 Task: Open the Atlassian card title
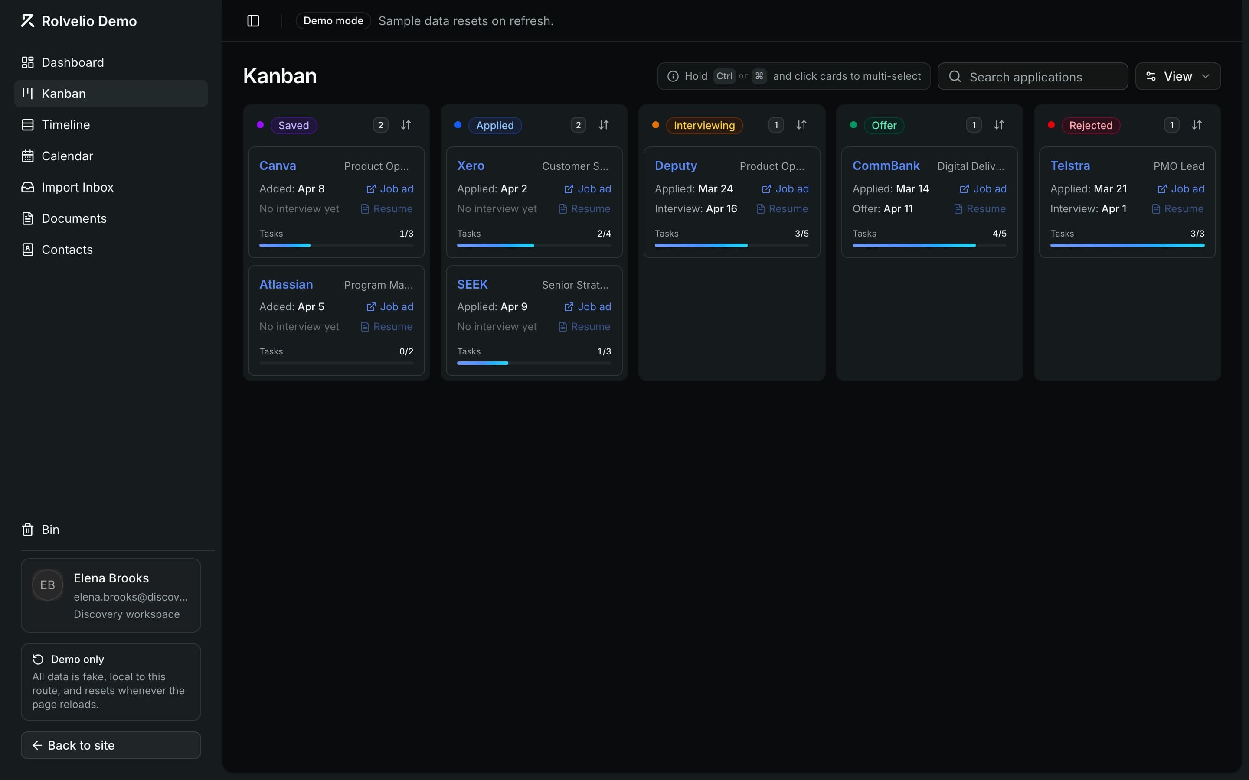pyautogui.click(x=286, y=284)
